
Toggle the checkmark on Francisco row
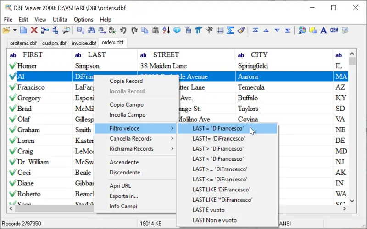coord(12,87)
